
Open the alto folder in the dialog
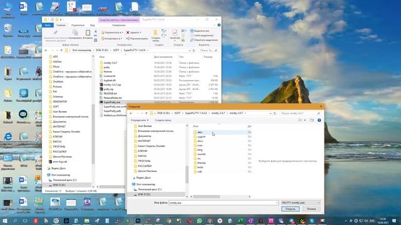tap(200, 132)
